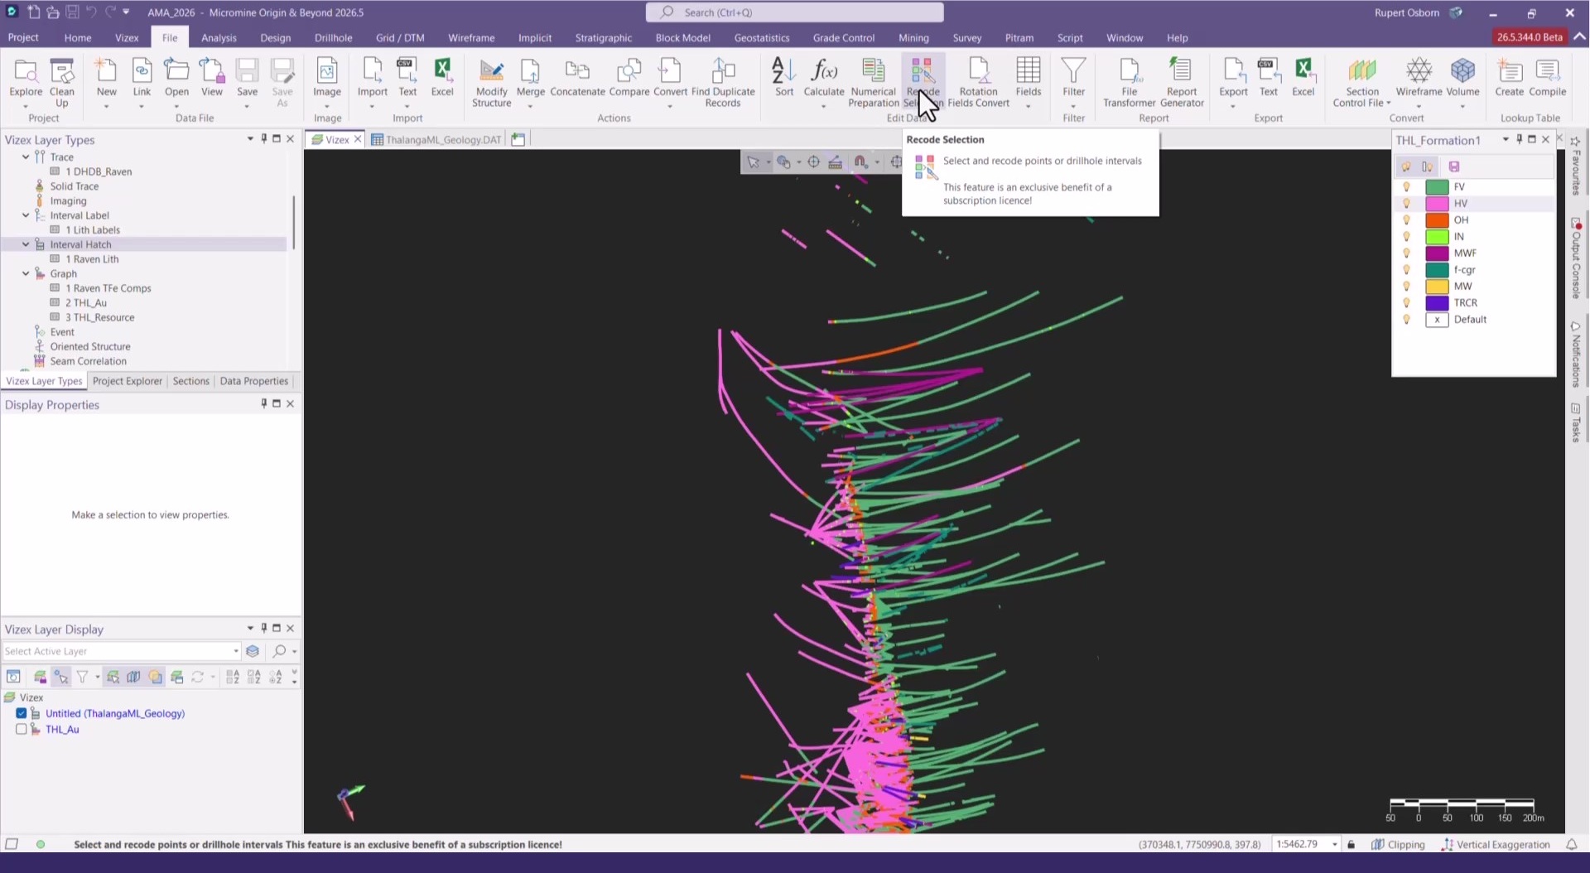Image resolution: width=1590 pixels, height=873 pixels.
Task: Open the Drillhole ribbon tab
Action: coord(333,37)
